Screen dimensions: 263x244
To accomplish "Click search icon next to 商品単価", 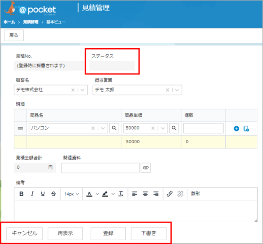I will [174, 128].
